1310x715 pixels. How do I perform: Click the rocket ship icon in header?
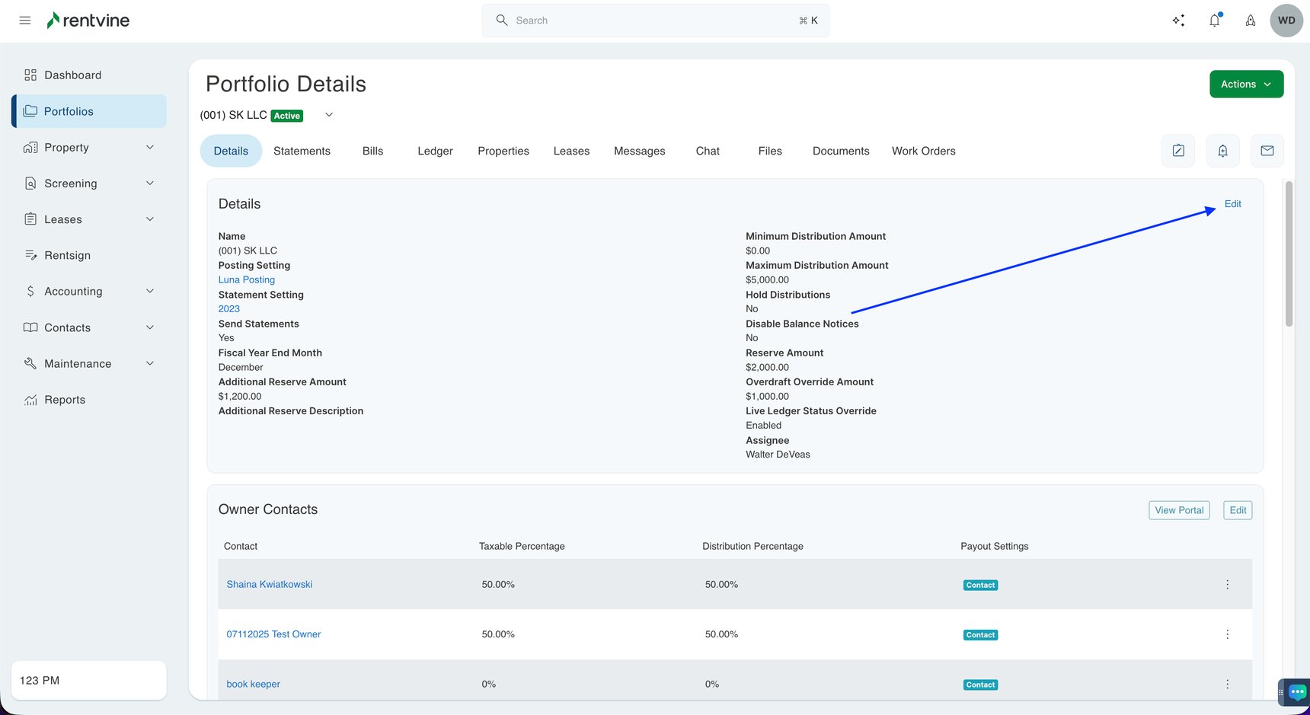pos(1250,21)
